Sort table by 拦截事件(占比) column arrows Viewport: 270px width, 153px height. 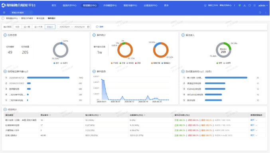145,115
